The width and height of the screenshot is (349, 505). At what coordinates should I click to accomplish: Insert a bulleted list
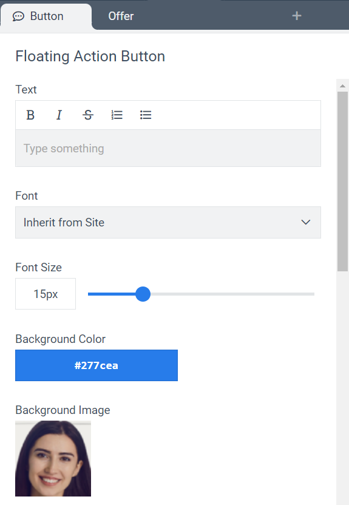(x=146, y=115)
